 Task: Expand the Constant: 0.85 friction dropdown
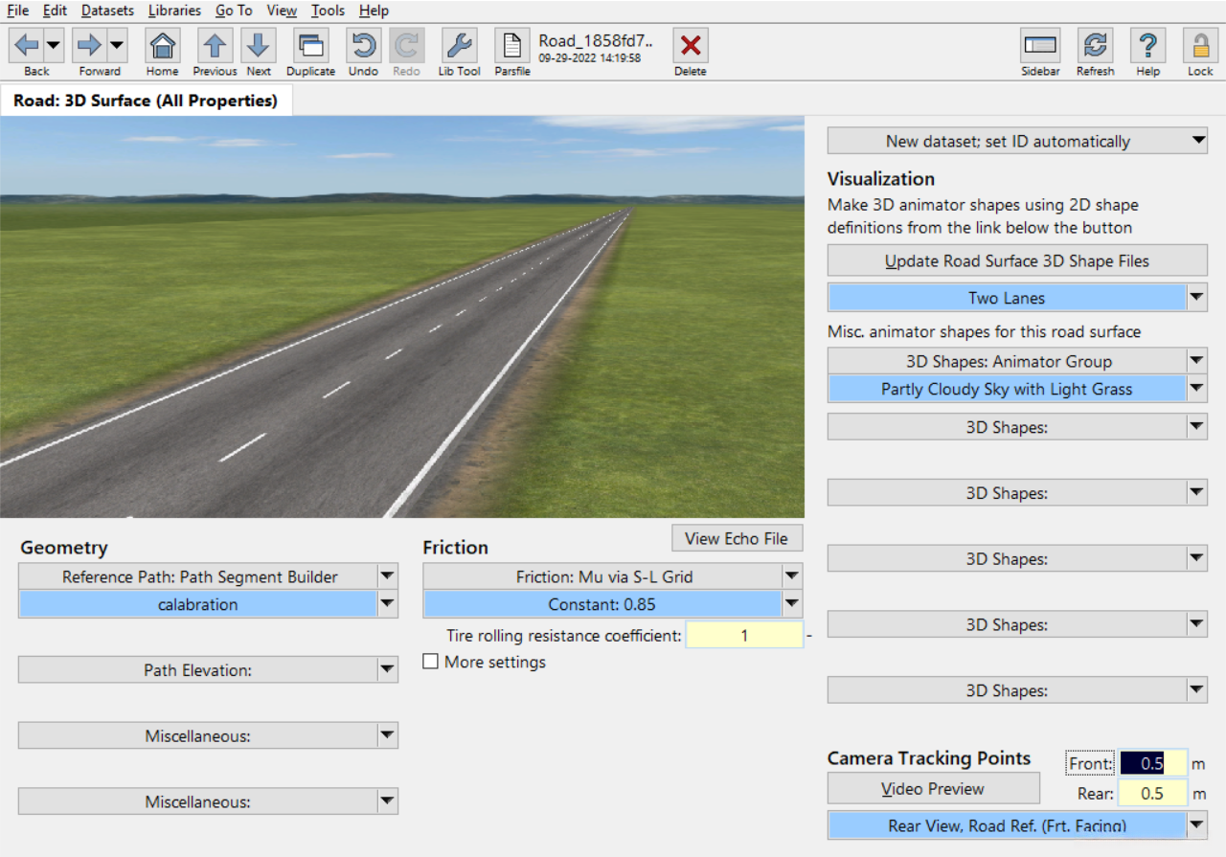[x=792, y=604]
